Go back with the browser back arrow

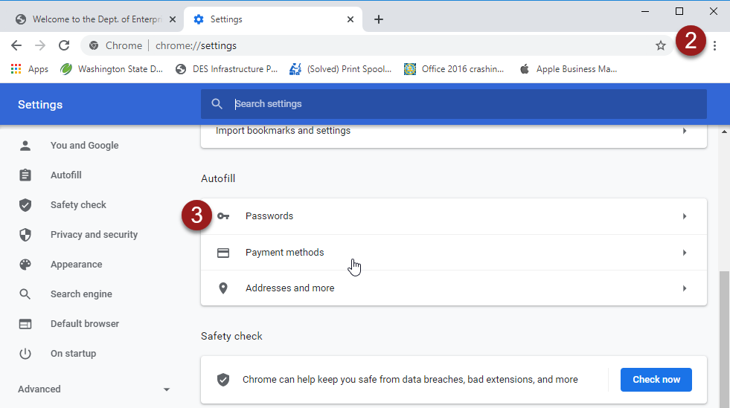click(x=16, y=45)
